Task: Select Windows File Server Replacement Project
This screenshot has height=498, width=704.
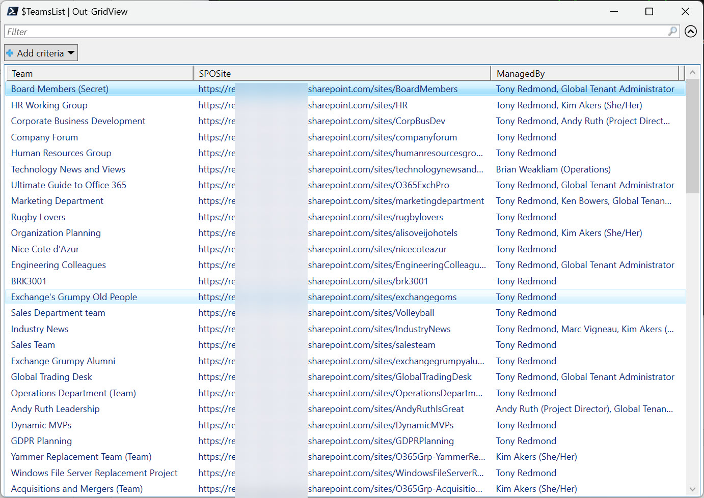Action: click(94, 473)
